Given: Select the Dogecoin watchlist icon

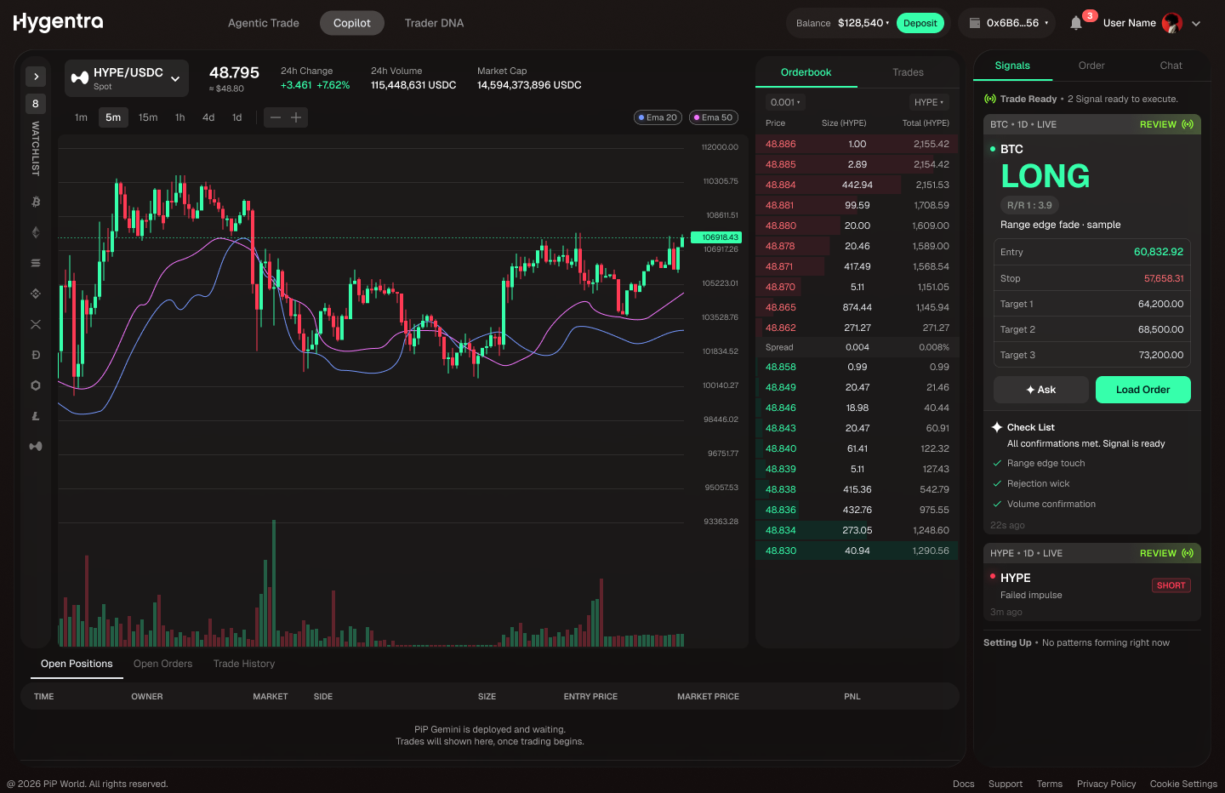Looking at the screenshot, I should [36, 355].
